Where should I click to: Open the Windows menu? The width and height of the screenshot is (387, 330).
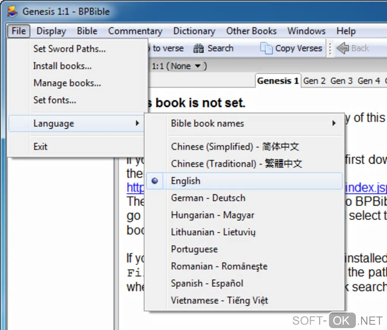307,31
